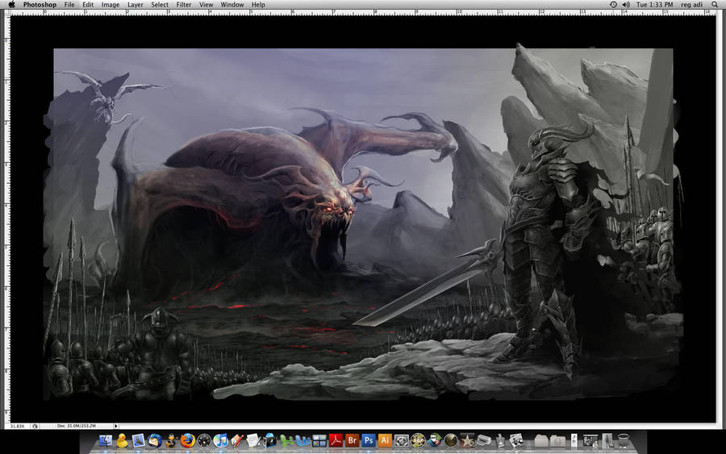Open the View menu

(206, 5)
